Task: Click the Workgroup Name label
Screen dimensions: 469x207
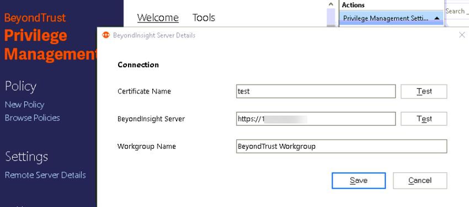Action: click(x=147, y=146)
